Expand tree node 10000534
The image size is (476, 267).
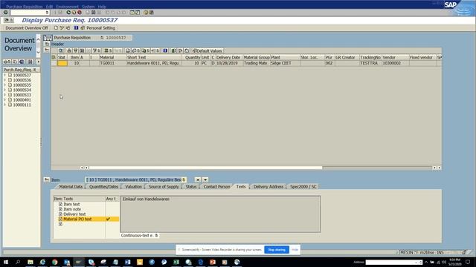(x=5, y=90)
